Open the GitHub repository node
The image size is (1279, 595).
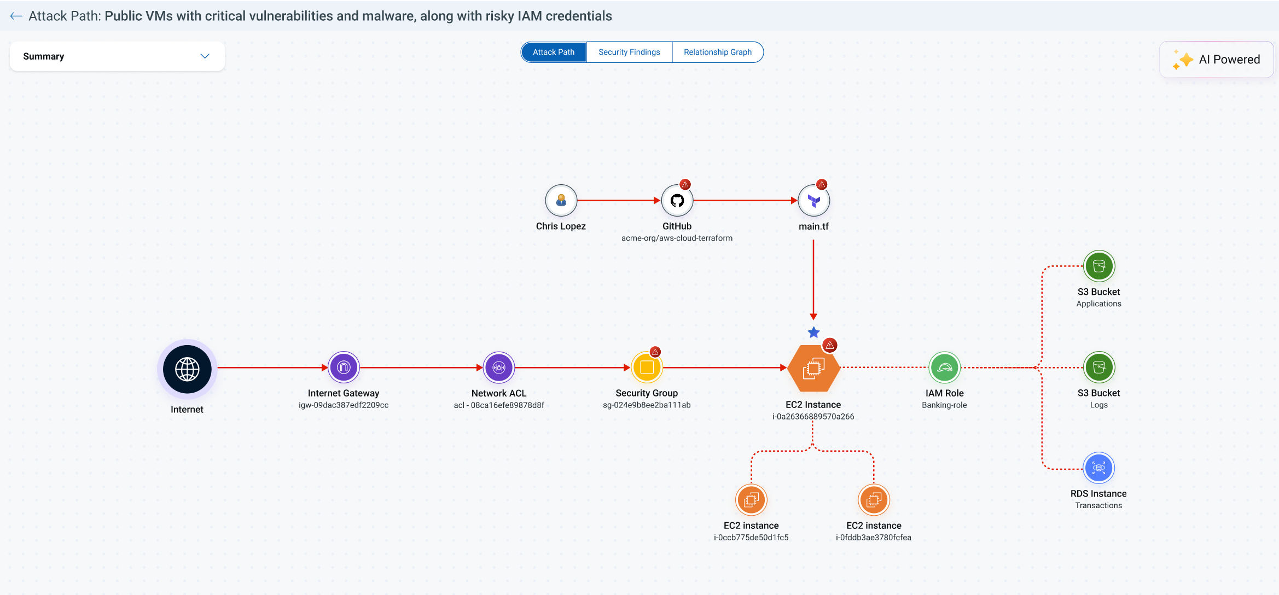(x=677, y=201)
